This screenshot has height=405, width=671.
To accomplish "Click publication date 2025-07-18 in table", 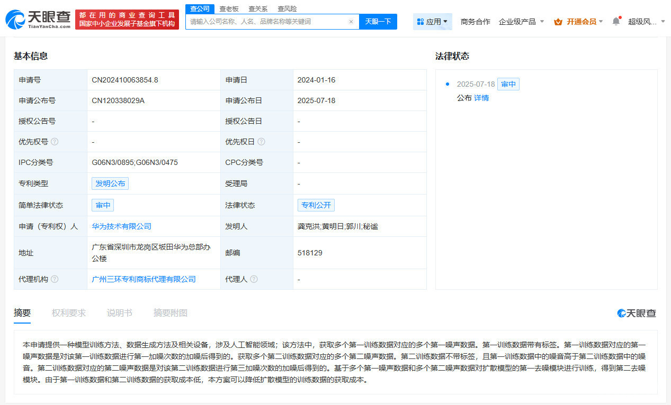I will 316,100.
